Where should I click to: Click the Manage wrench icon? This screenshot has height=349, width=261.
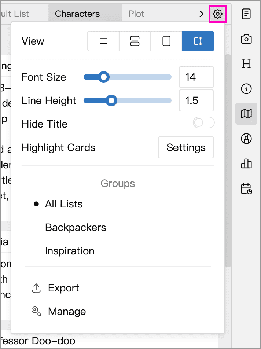(36, 311)
